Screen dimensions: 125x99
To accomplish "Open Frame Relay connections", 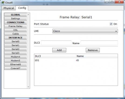I will (15, 26).
